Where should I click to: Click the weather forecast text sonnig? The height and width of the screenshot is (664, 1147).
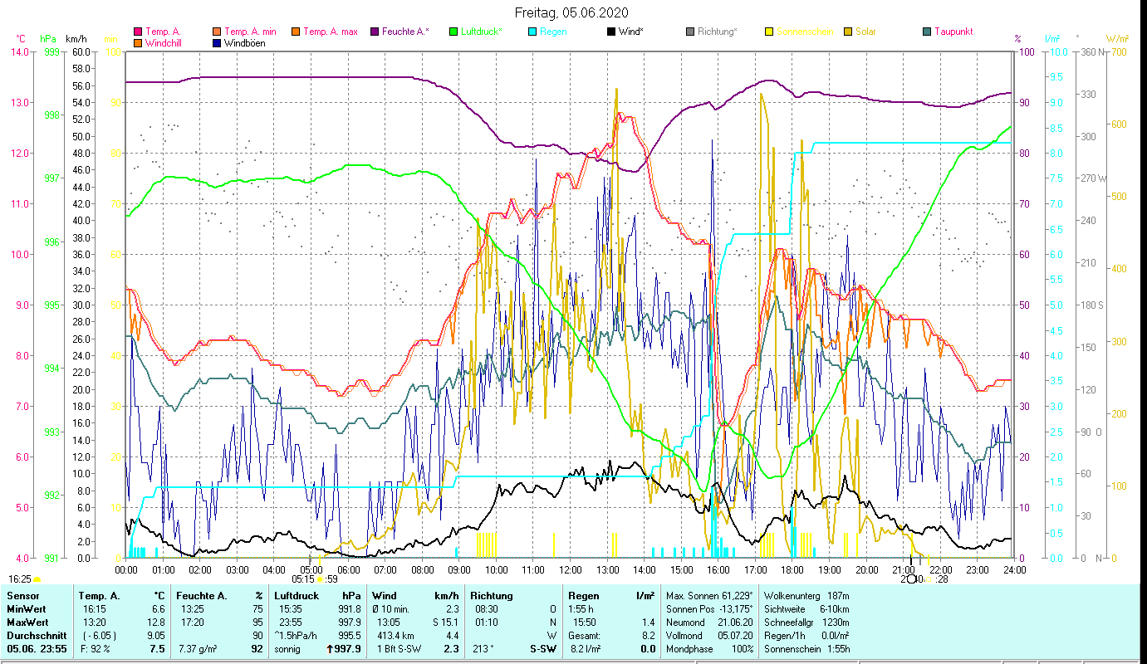pyautogui.click(x=287, y=649)
